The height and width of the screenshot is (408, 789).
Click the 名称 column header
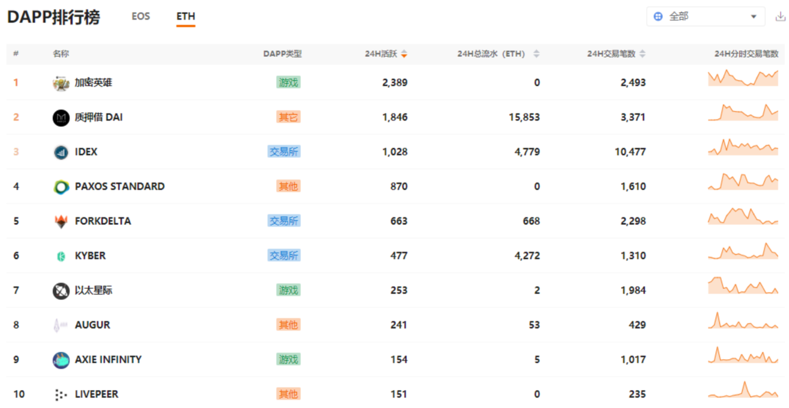coord(60,54)
